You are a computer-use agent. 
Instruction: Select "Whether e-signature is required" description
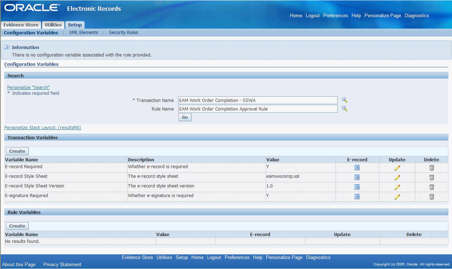pyautogui.click(x=161, y=196)
